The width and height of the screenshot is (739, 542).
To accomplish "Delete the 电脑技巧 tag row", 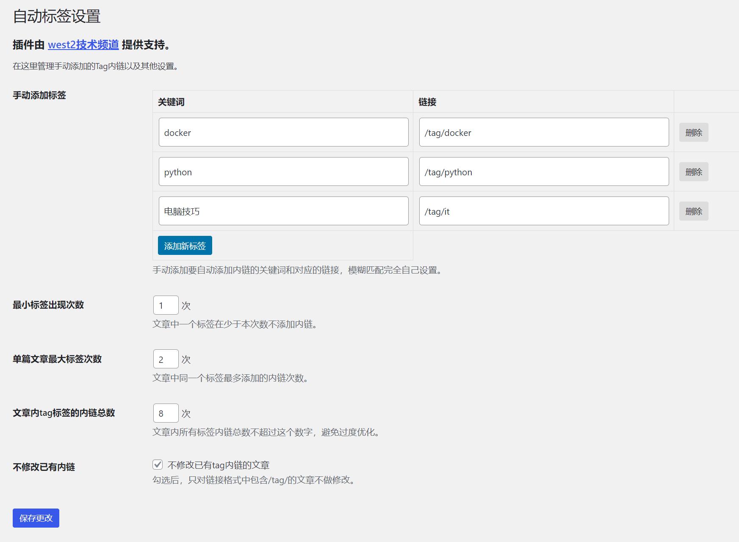I will 694,211.
